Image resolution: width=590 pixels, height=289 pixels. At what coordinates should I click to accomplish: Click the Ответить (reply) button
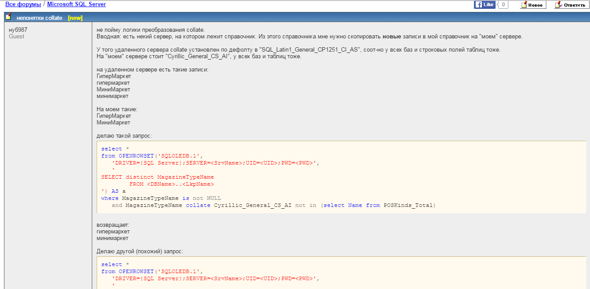[570, 5]
